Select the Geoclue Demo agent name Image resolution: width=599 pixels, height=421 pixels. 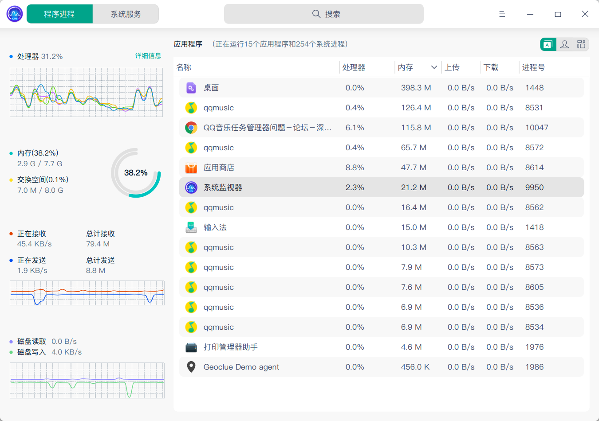point(241,367)
